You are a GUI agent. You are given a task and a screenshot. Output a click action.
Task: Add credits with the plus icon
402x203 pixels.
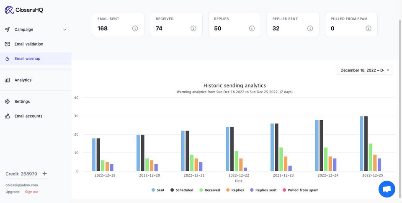pos(45,174)
